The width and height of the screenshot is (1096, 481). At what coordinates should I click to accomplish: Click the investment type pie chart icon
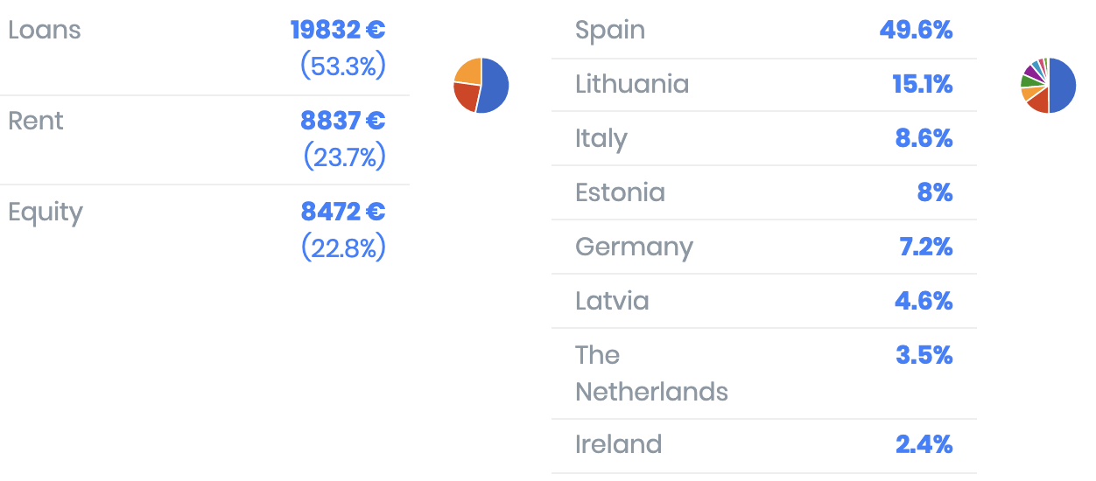481,85
